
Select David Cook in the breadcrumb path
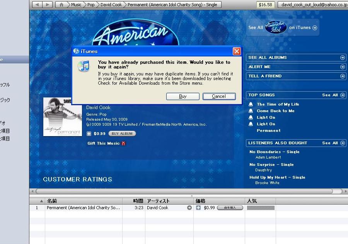(111, 4)
